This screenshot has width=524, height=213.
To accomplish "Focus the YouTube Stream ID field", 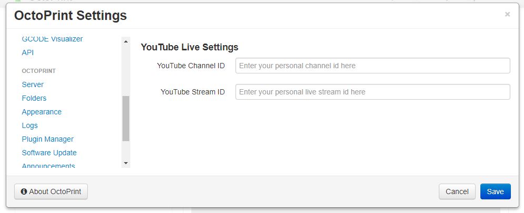I will point(372,92).
